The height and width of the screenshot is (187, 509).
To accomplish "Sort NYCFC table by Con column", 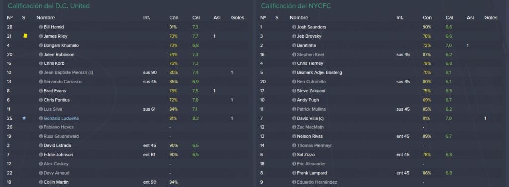I will pyautogui.click(x=427, y=18).
